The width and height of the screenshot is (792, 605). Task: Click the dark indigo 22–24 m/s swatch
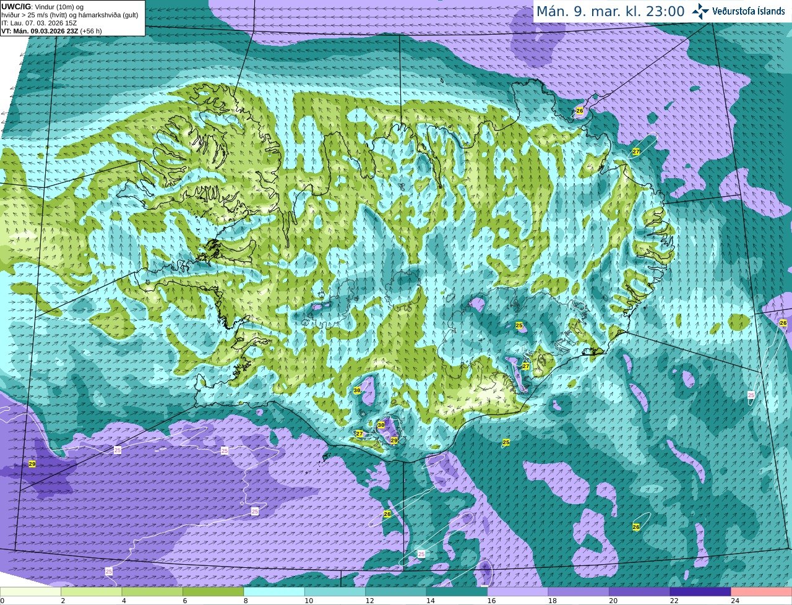(700, 591)
